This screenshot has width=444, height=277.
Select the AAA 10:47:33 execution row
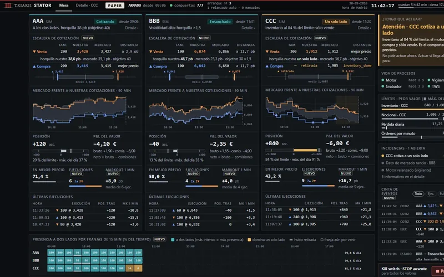pyautogui.click(x=85, y=224)
